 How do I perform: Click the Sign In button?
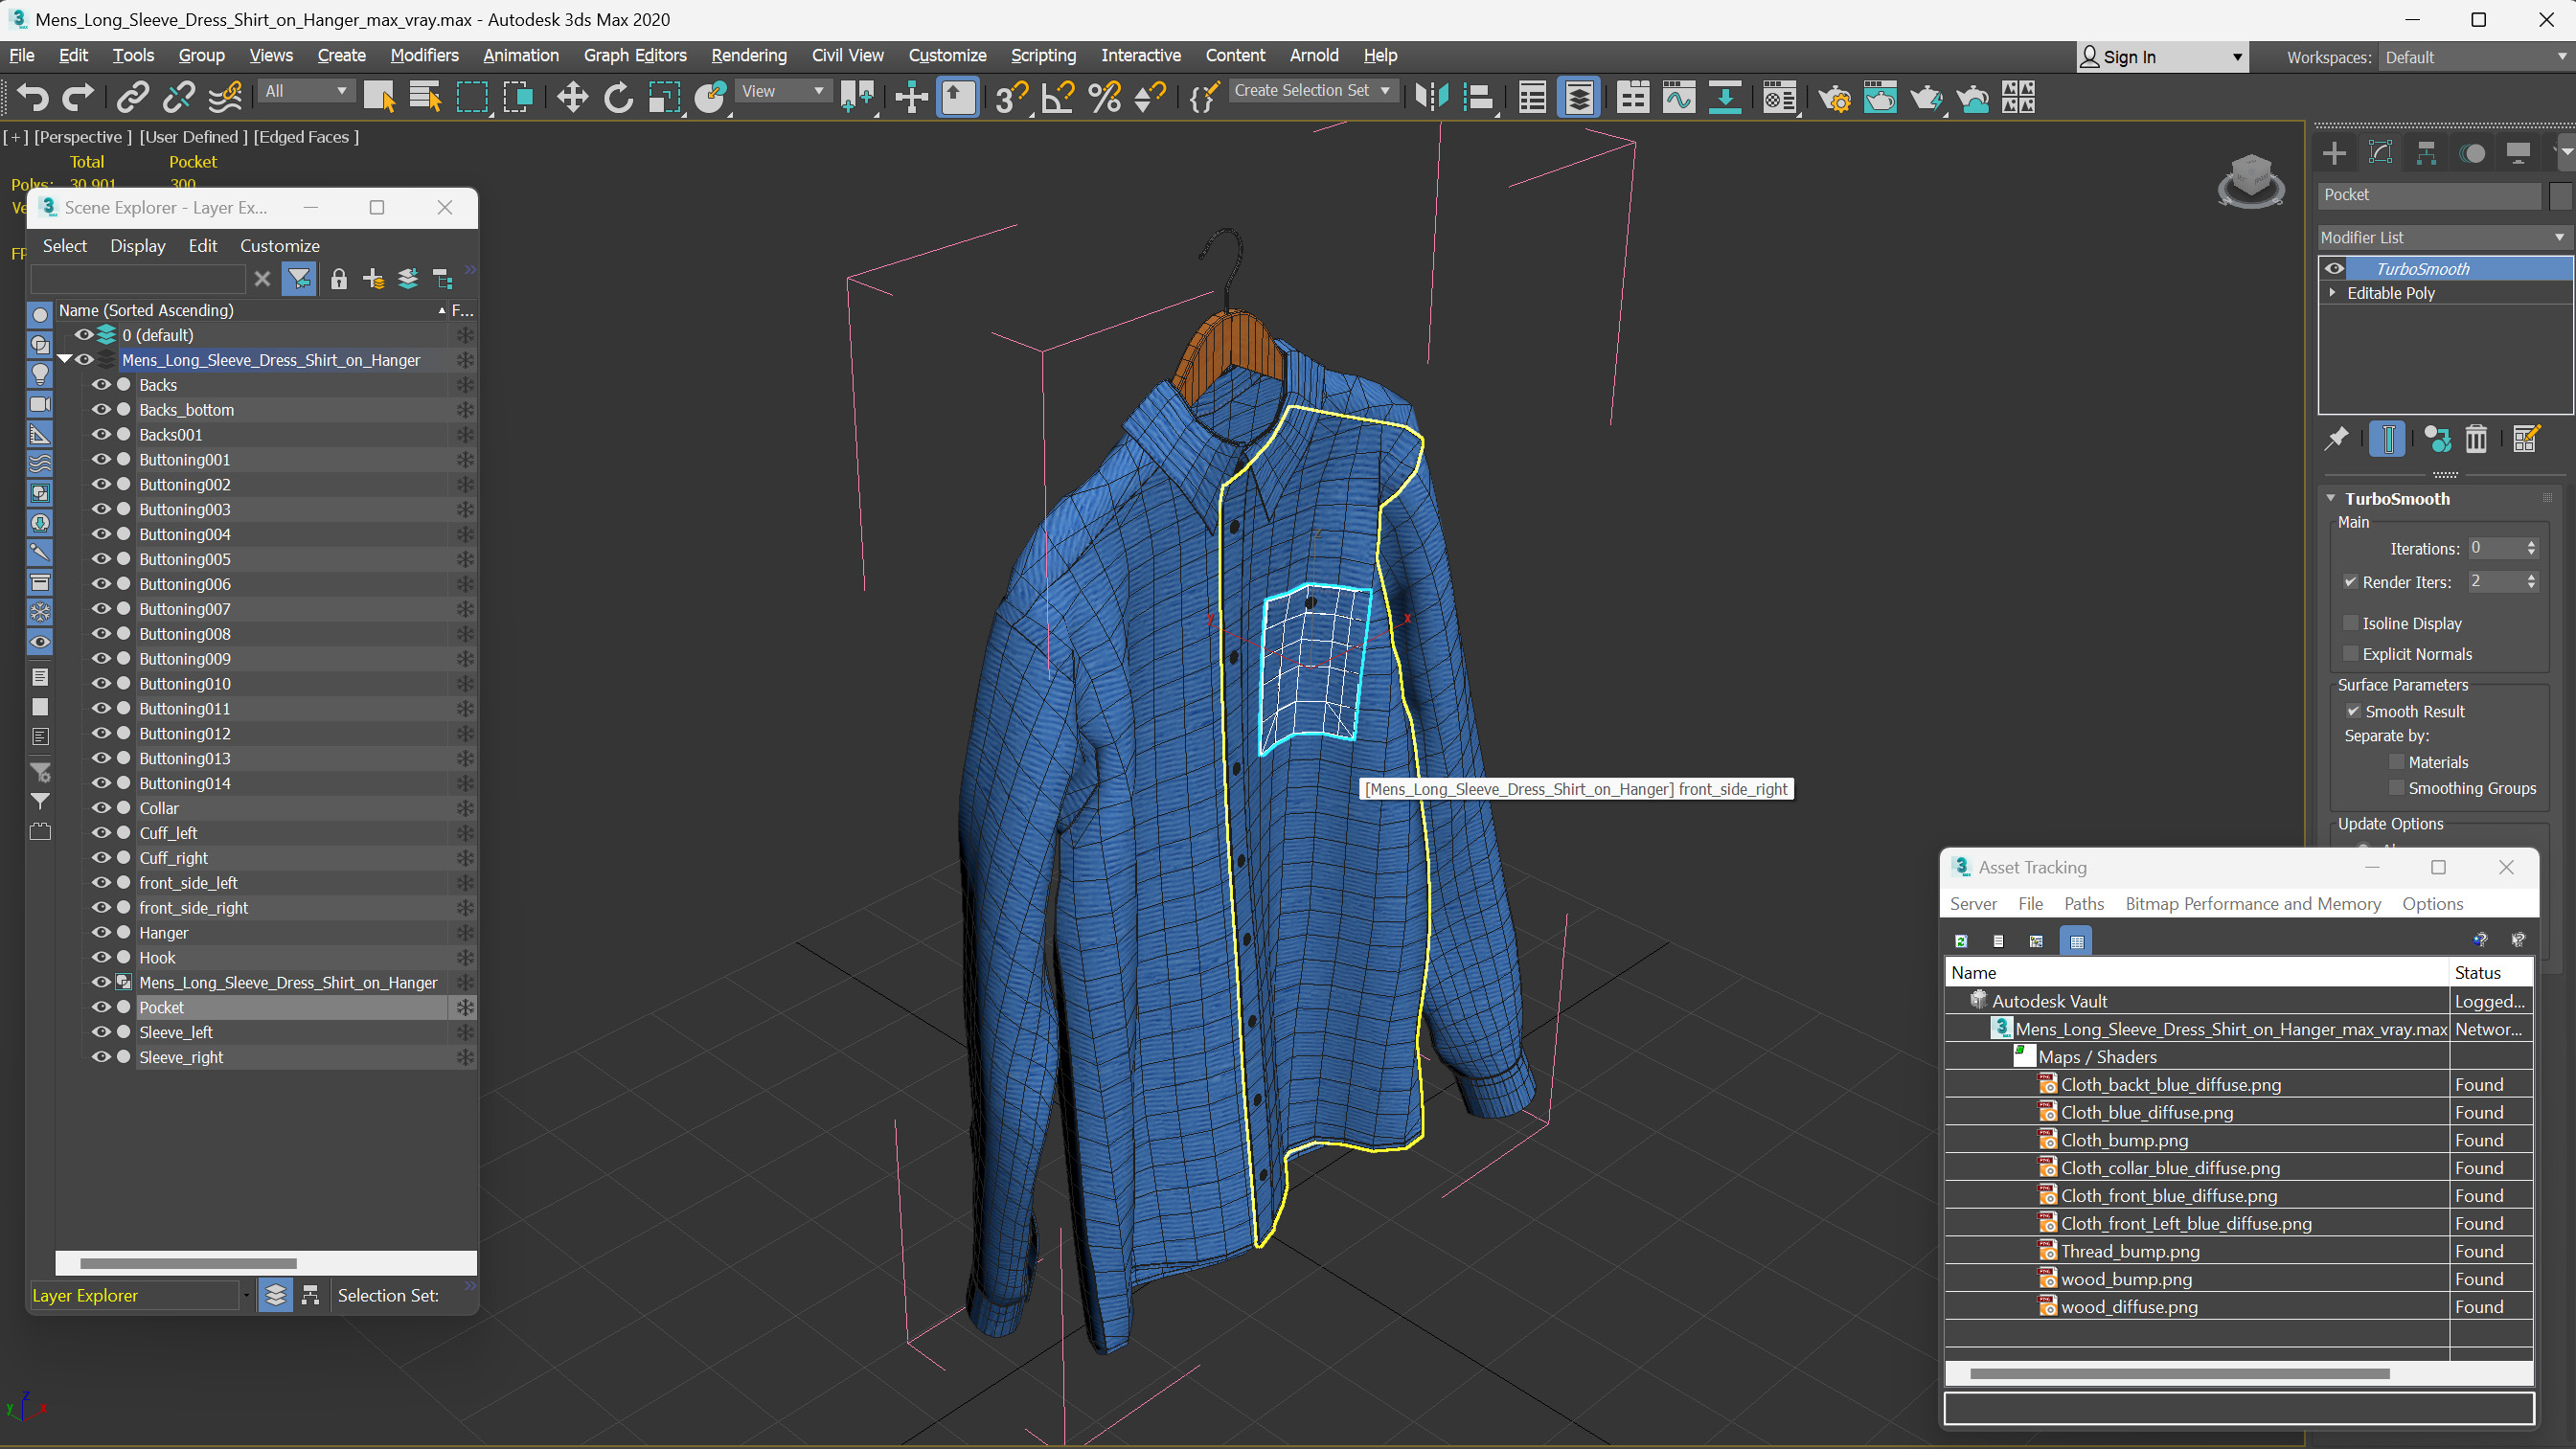2162,57
